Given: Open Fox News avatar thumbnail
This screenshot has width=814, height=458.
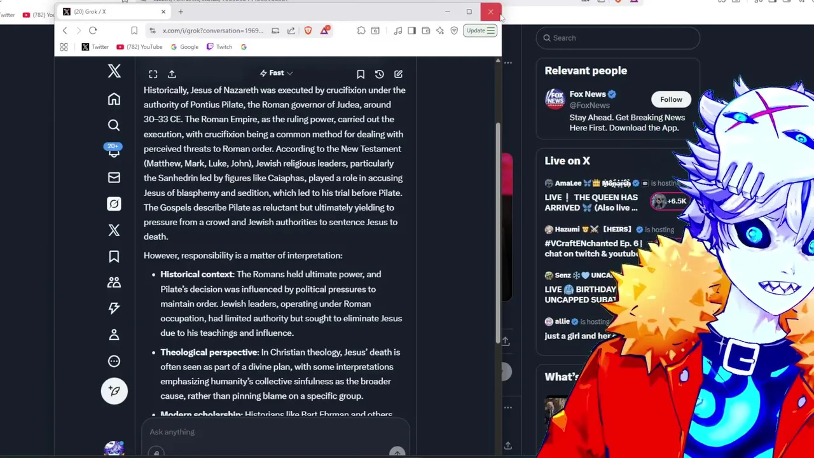Looking at the screenshot, I should tap(555, 99).
